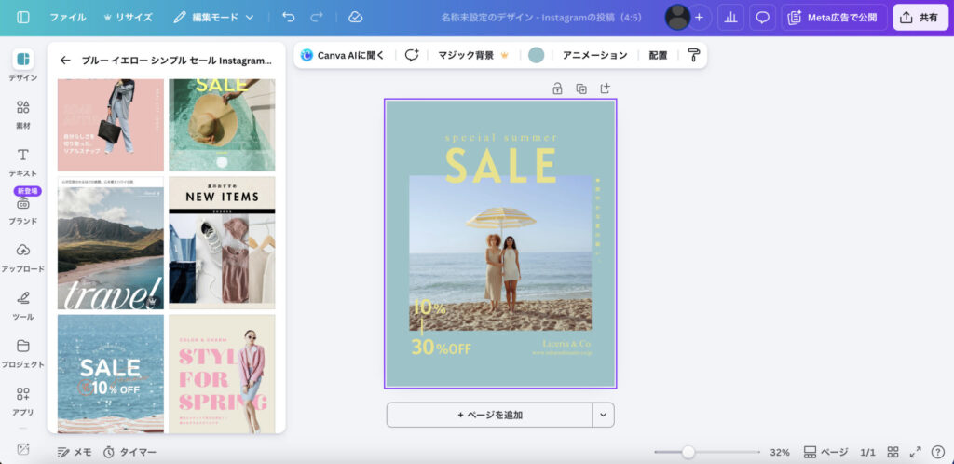Viewport: 954px width, 464px height.
Task: Duplicate page using icon above canvas
Action: (x=581, y=89)
